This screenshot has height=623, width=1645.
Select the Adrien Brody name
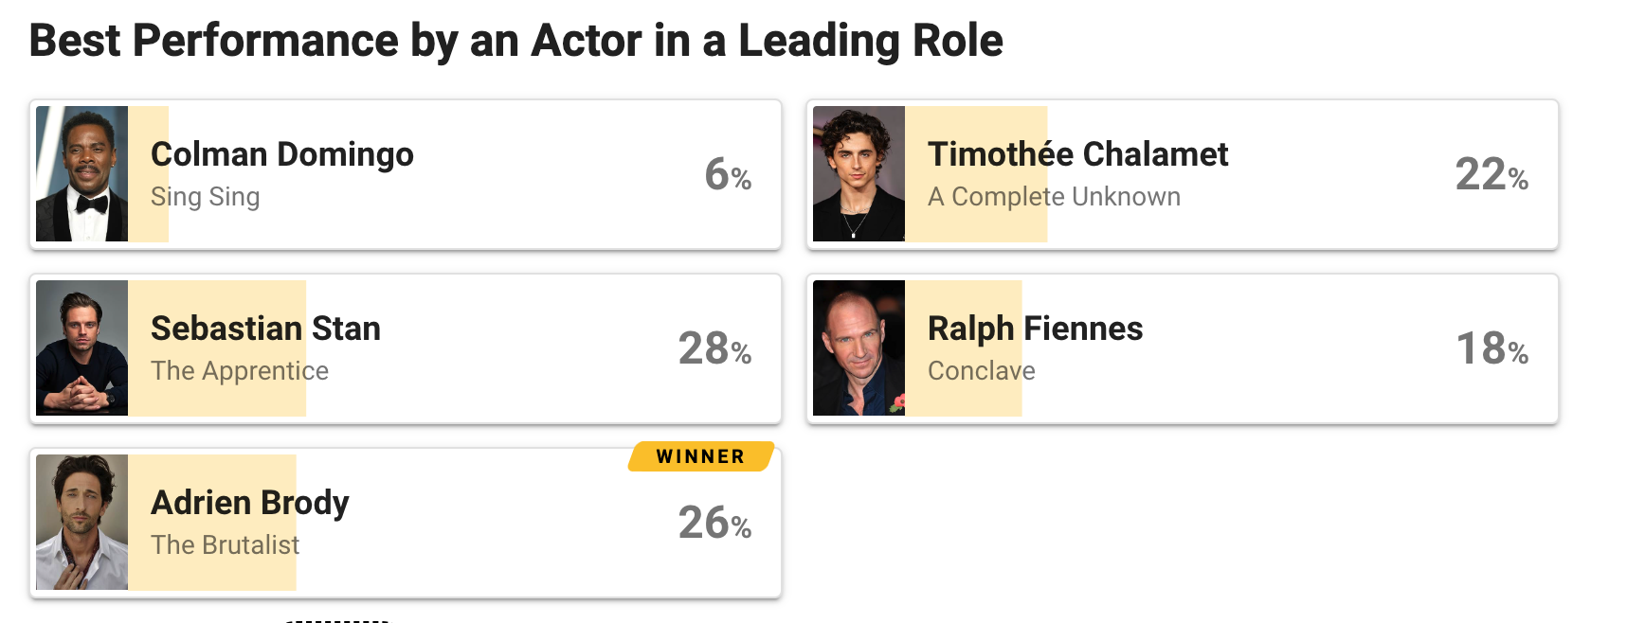coord(250,503)
